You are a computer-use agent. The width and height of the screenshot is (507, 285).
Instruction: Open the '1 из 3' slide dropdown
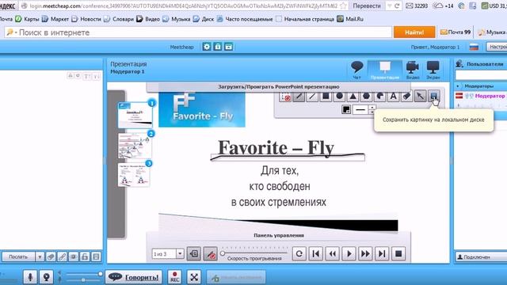180,253
